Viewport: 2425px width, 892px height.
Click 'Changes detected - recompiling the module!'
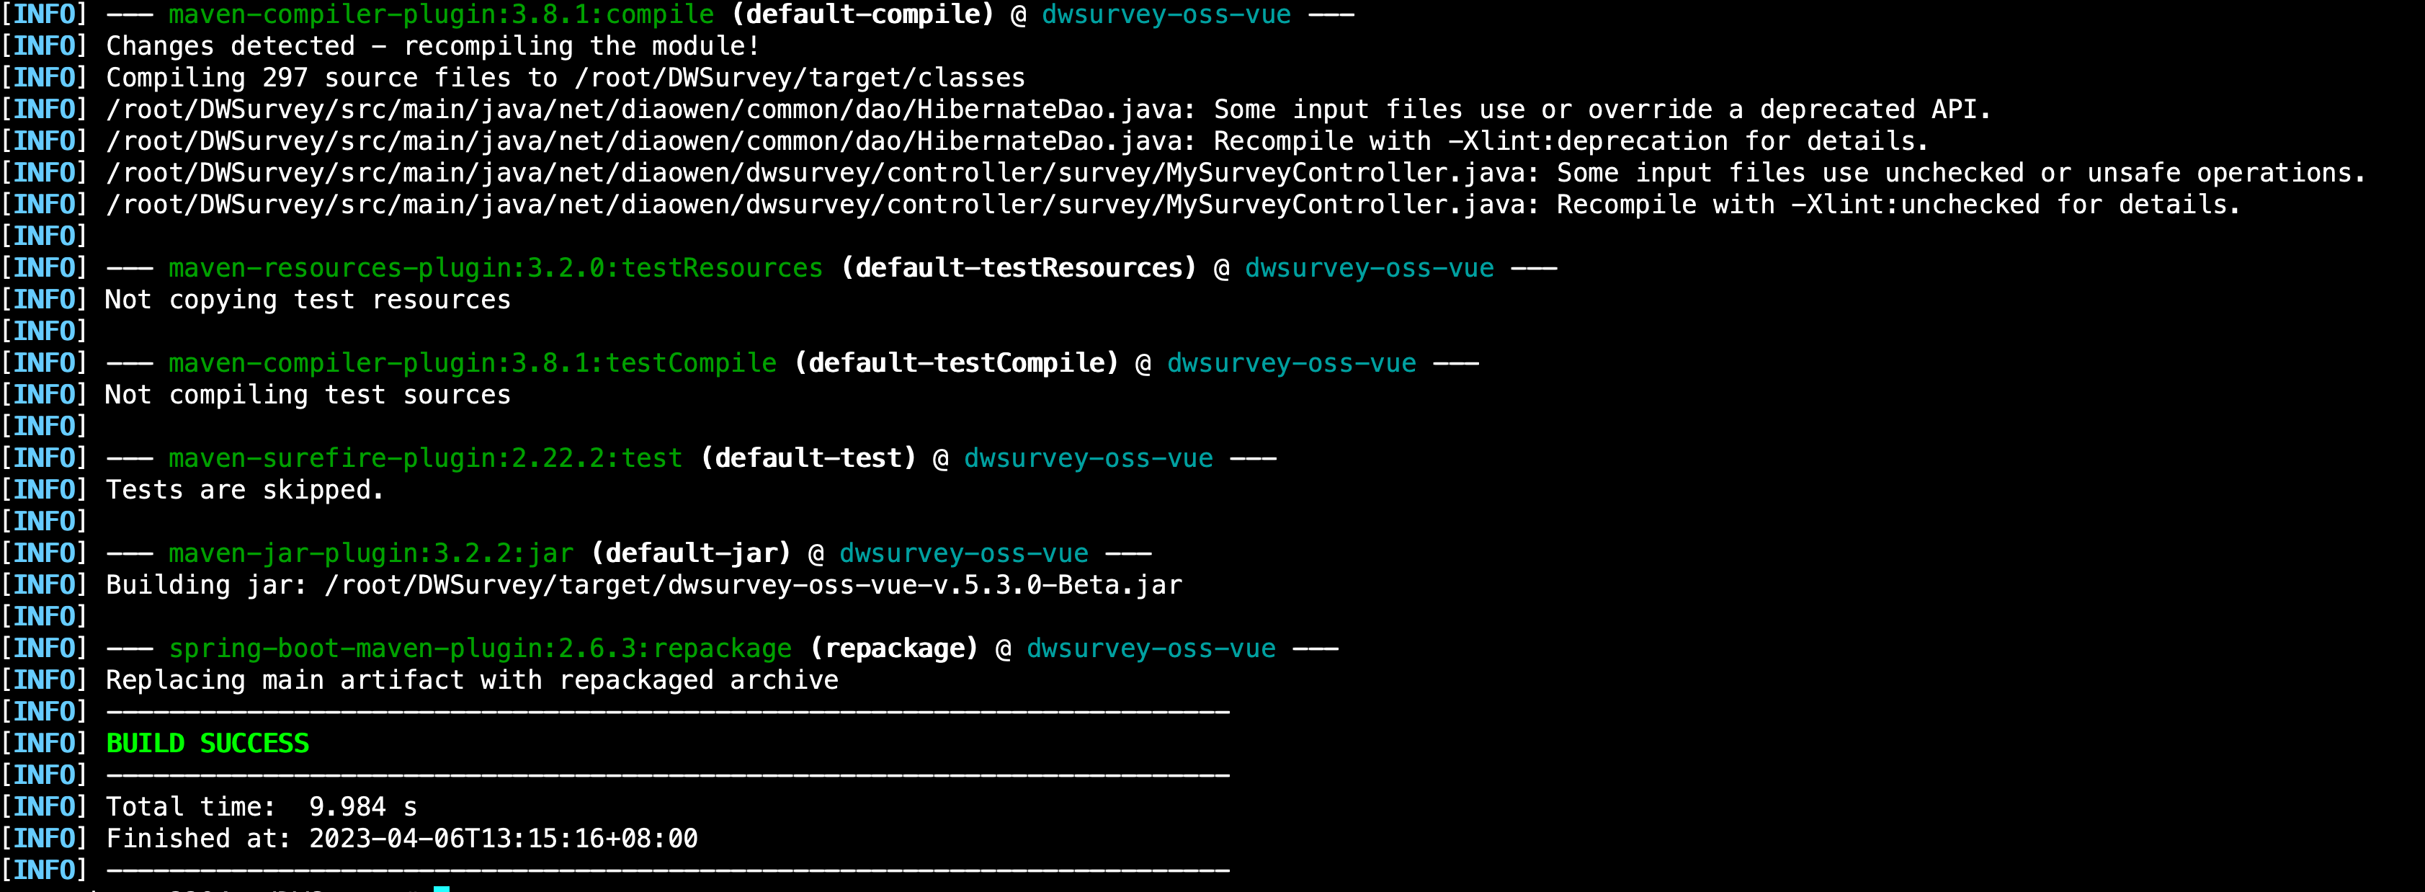(432, 45)
